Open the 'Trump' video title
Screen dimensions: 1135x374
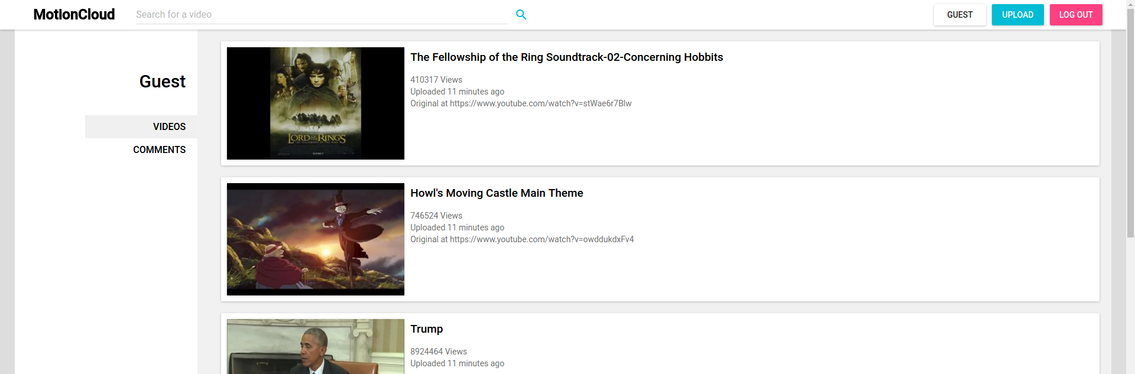(426, 329)
